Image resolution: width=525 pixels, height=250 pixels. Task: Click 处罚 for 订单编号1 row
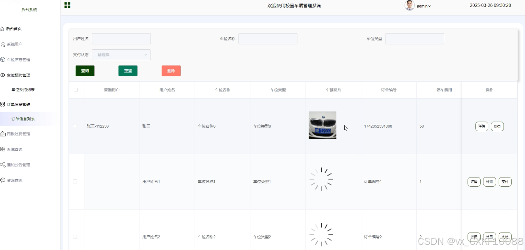coord(489,182)
